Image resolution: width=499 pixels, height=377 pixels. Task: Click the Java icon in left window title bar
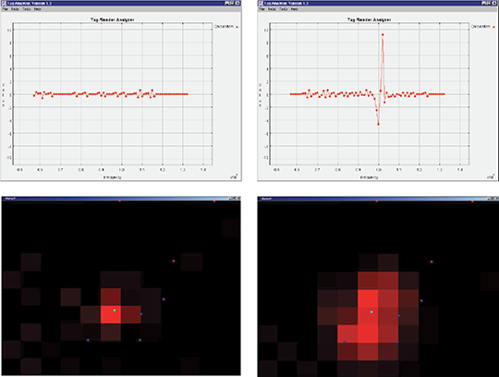click(x=4, y=3)
